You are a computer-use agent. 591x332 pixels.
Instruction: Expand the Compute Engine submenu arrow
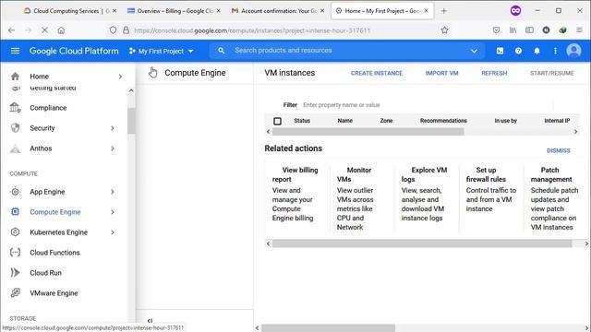pos(113,212)
